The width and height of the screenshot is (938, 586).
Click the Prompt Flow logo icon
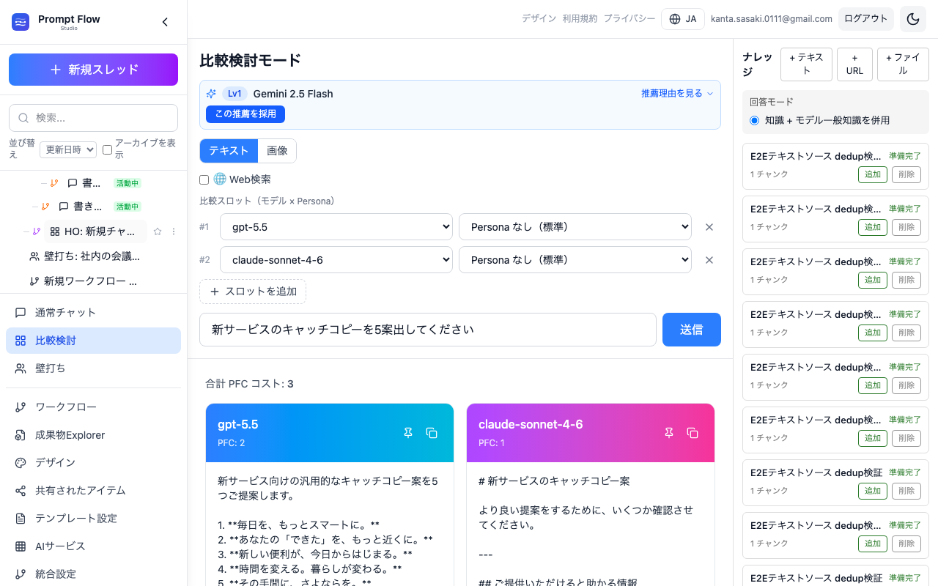21,22
